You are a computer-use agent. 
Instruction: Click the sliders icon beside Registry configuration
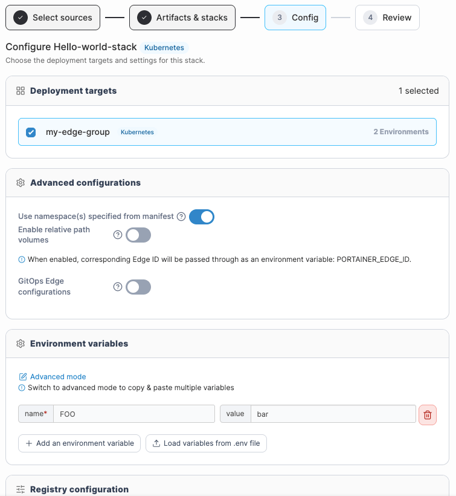[21, 489]
